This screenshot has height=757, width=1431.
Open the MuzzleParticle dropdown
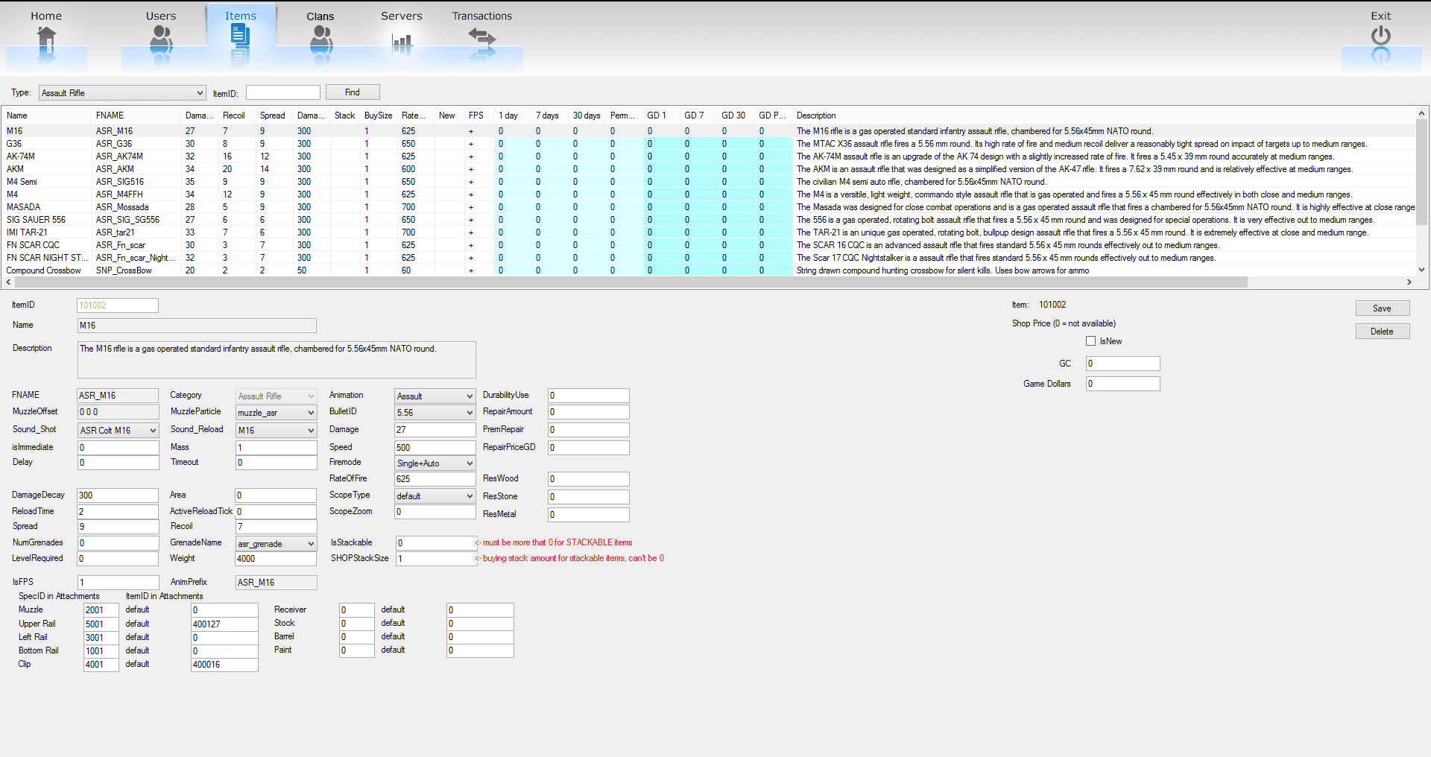tap(277, 413)
